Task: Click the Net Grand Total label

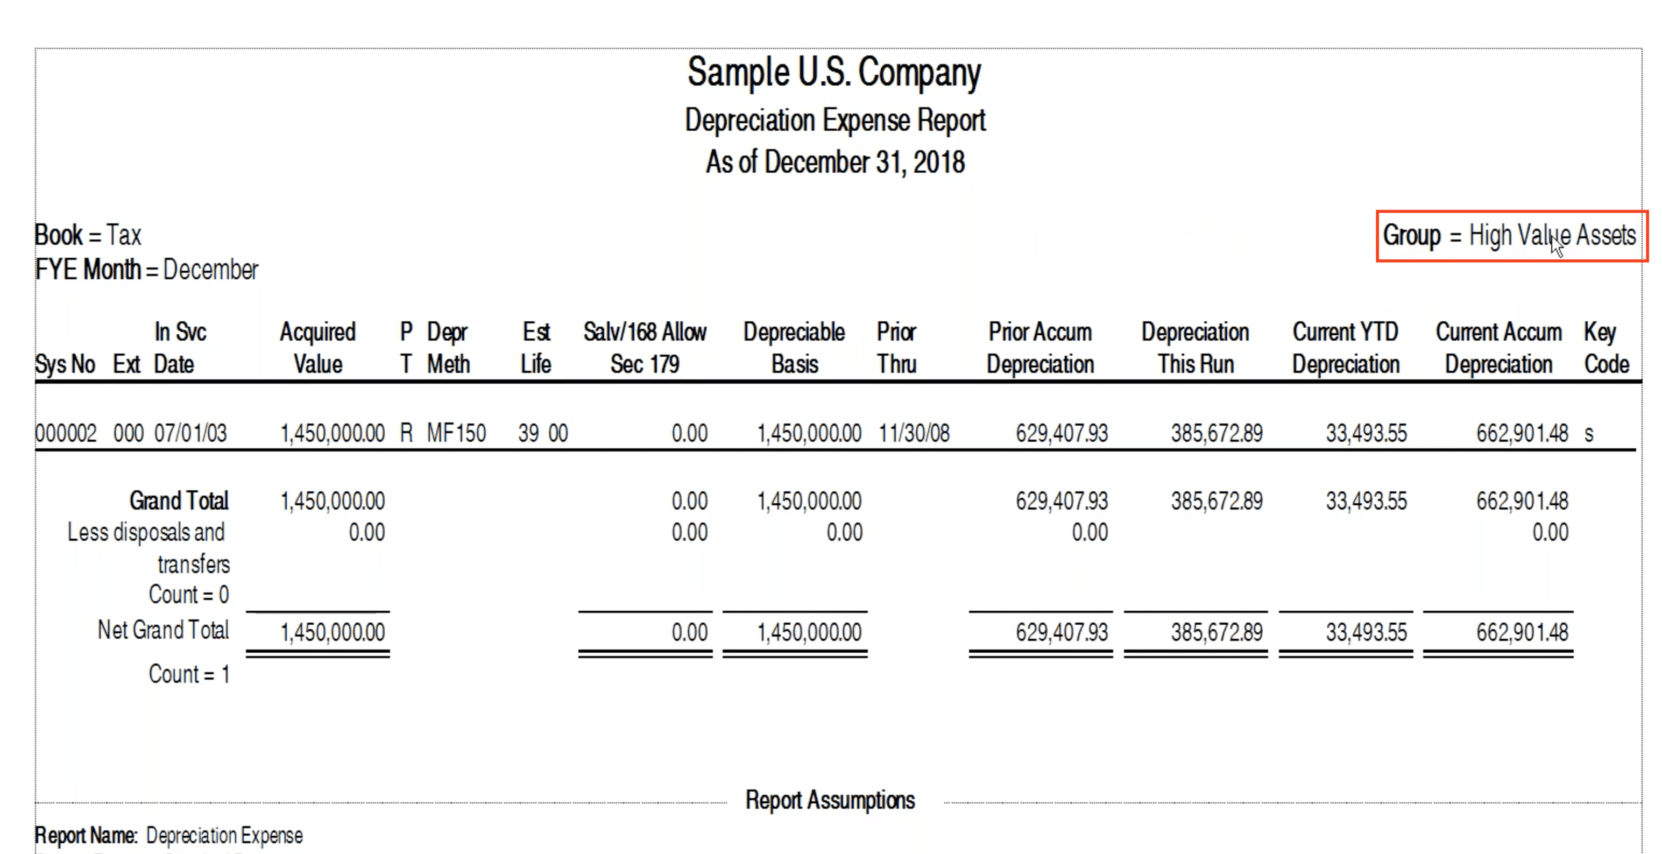Action: coord(163,630)
